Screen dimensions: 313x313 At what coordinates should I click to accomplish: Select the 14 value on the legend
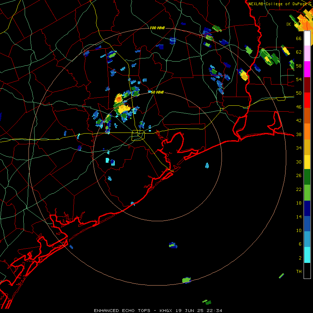point(299,217)
